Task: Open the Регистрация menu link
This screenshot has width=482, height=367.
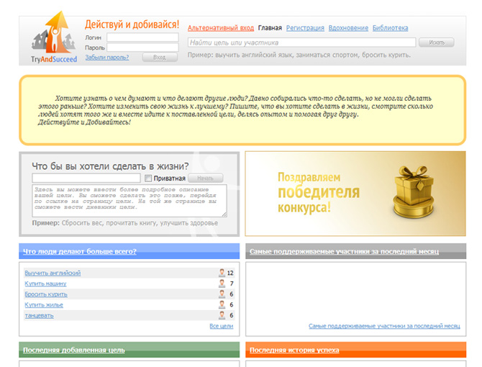Action: [305, 28]
